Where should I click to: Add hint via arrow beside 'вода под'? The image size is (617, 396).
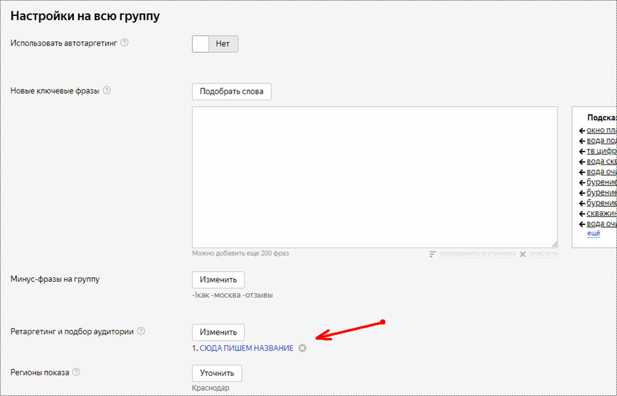[582, 141]
